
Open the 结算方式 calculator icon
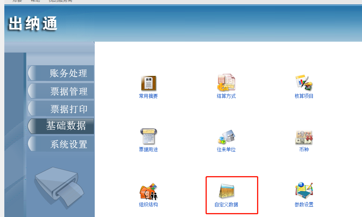[226, 83]
